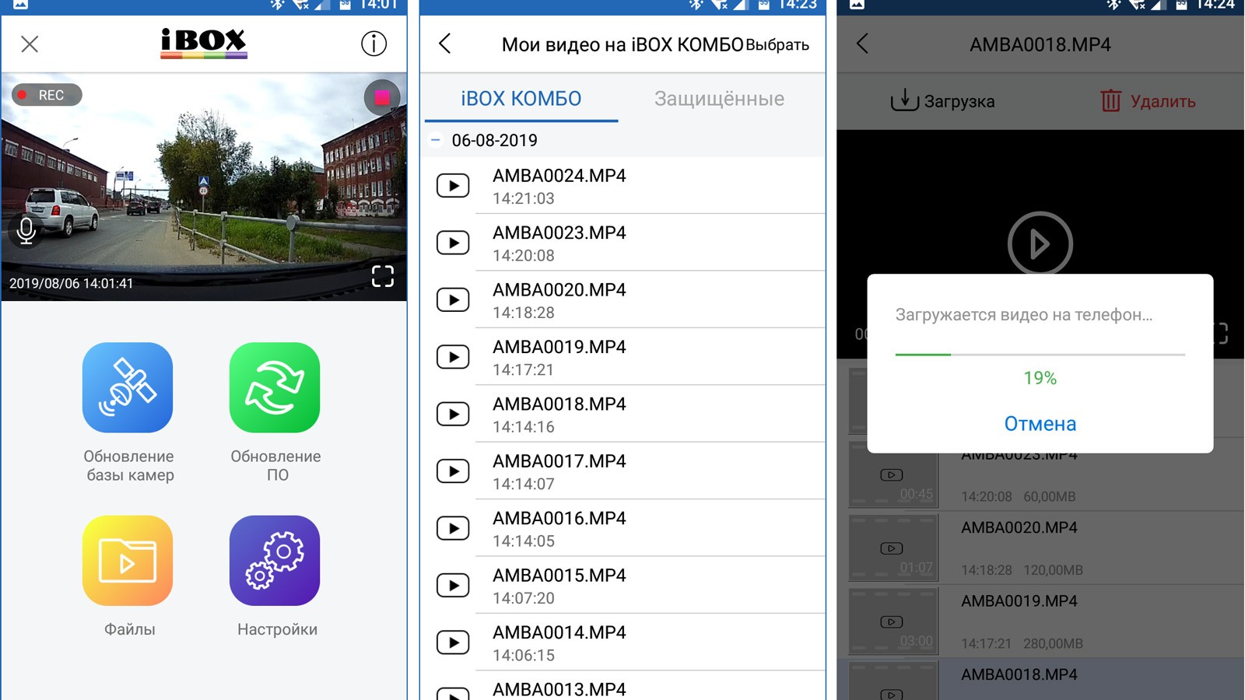
Task: Go back from the AMBA0018.MP4 player screen
Action: pyautogui.click(x=862, y=44)
